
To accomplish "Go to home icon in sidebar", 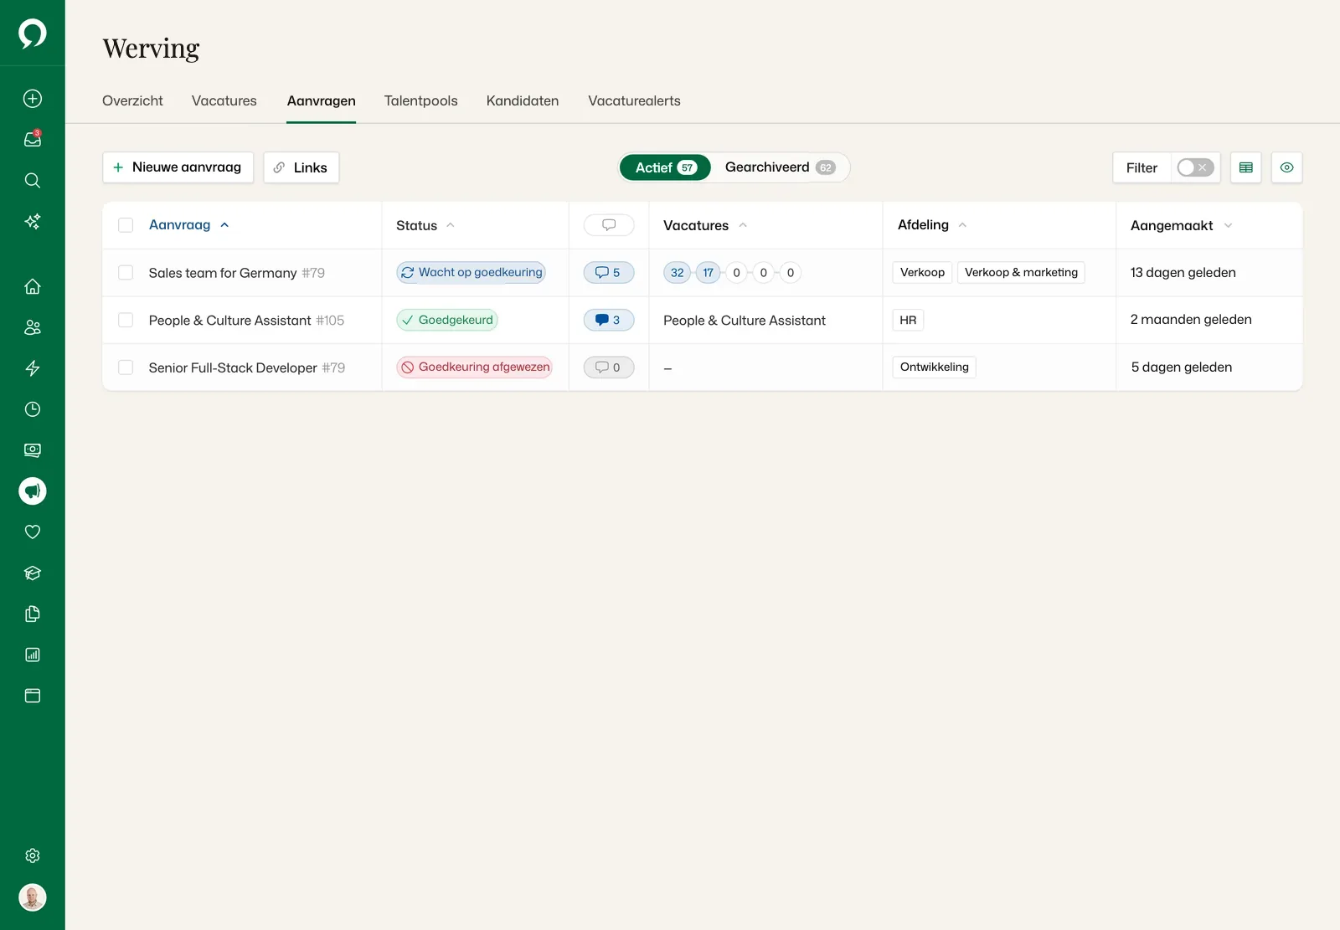I will click(33, 286).
